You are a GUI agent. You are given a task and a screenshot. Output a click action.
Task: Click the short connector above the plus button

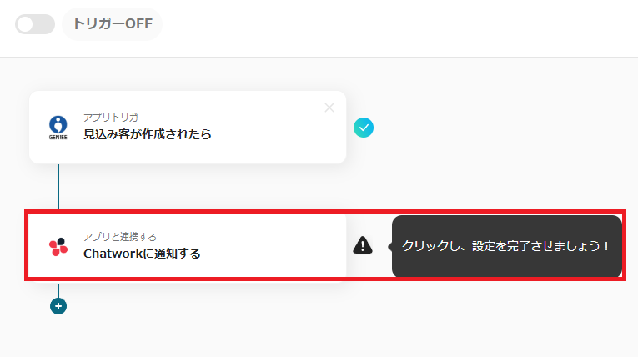tap(58, 289)
